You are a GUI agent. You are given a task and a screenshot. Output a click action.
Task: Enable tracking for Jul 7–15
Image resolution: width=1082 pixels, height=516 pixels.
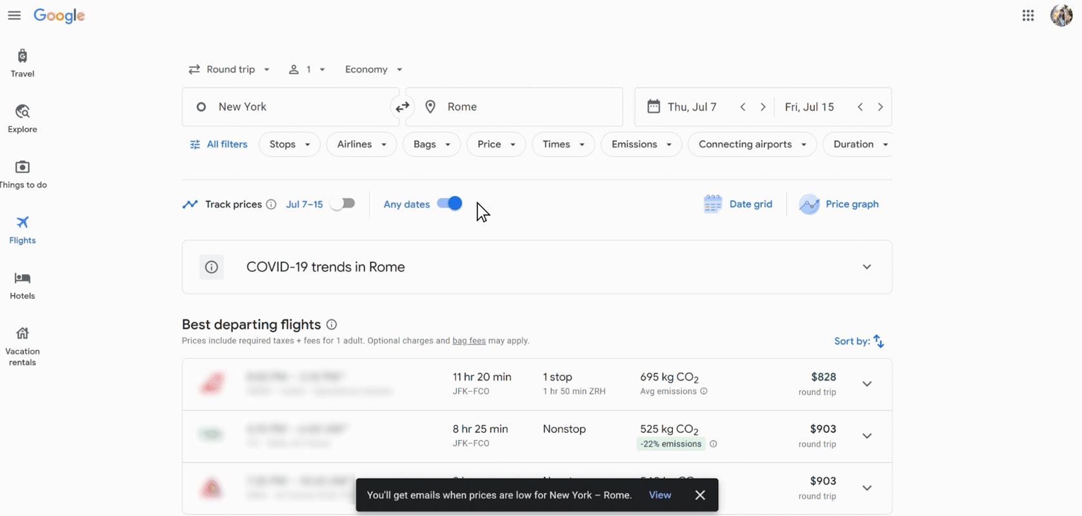(x=343, y=204)
